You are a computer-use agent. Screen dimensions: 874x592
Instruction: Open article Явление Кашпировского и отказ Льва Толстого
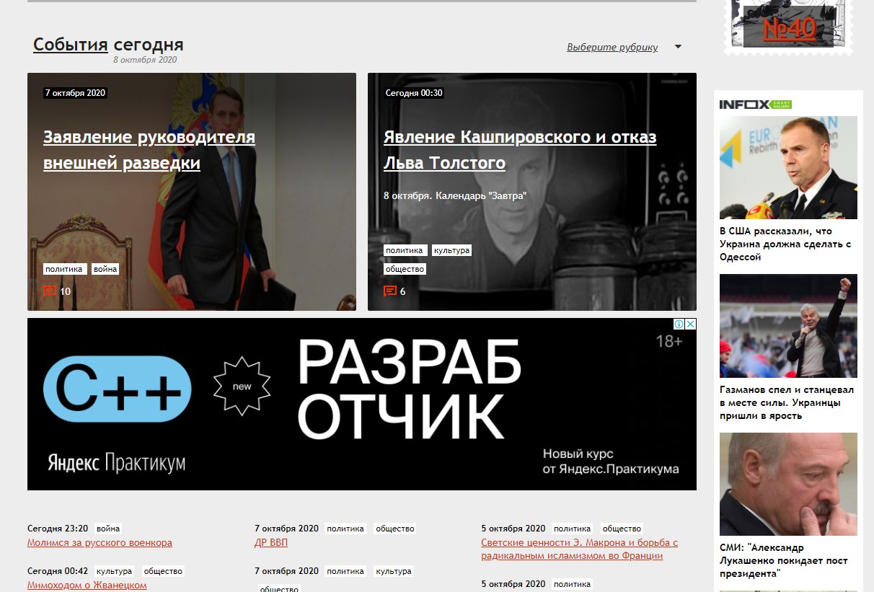coord(520,150)
